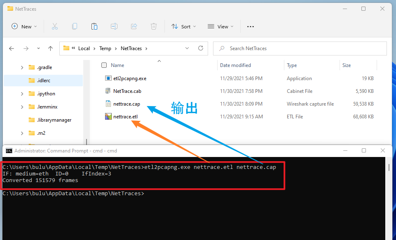Image resolution: width=396 pixels, height=240 pixels.
Task: Click the Paste clipboard icon
Action: coord(94,26)
